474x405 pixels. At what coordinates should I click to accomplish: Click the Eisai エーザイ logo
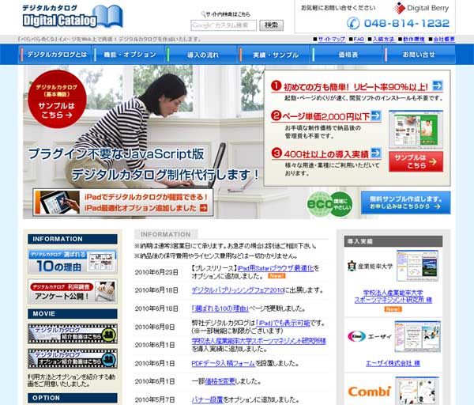(x=370, y=336)
